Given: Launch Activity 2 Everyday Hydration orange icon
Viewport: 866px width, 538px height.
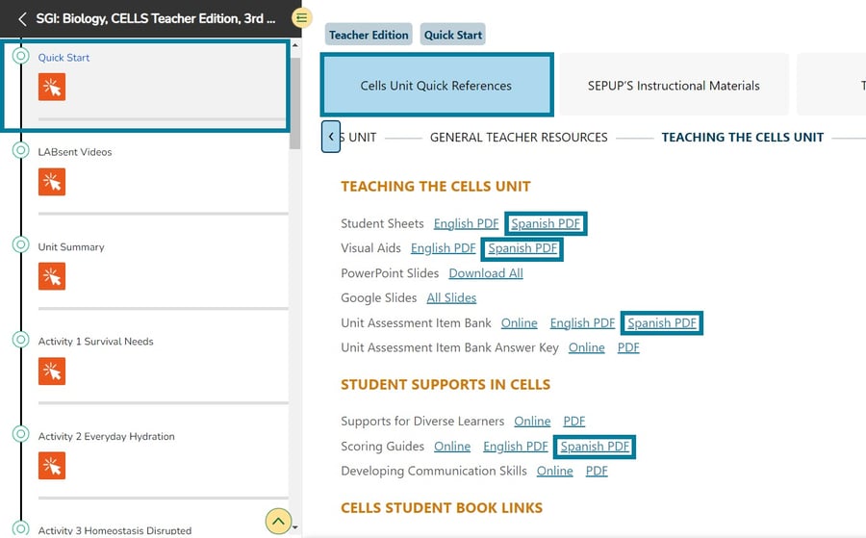Looking at the screenshot, I should pos(52,466).
